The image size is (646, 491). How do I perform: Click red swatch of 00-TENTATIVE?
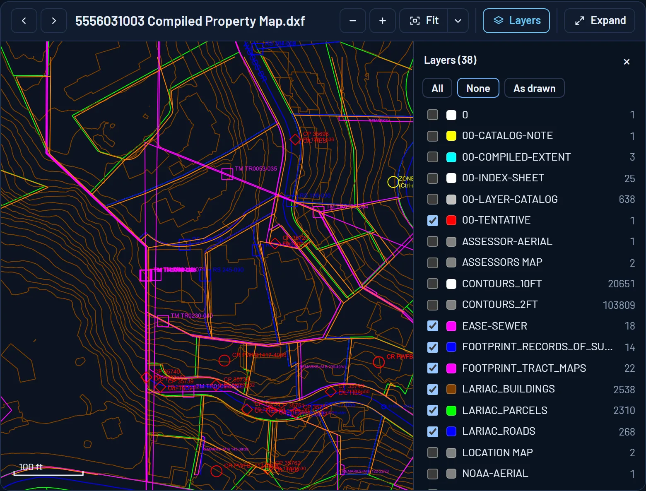(x=451, y=220)
